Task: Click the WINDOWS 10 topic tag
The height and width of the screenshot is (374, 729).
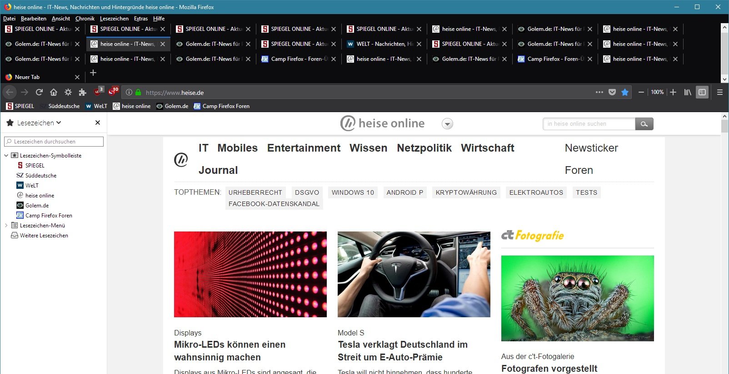Action: (x=353, y=192)
